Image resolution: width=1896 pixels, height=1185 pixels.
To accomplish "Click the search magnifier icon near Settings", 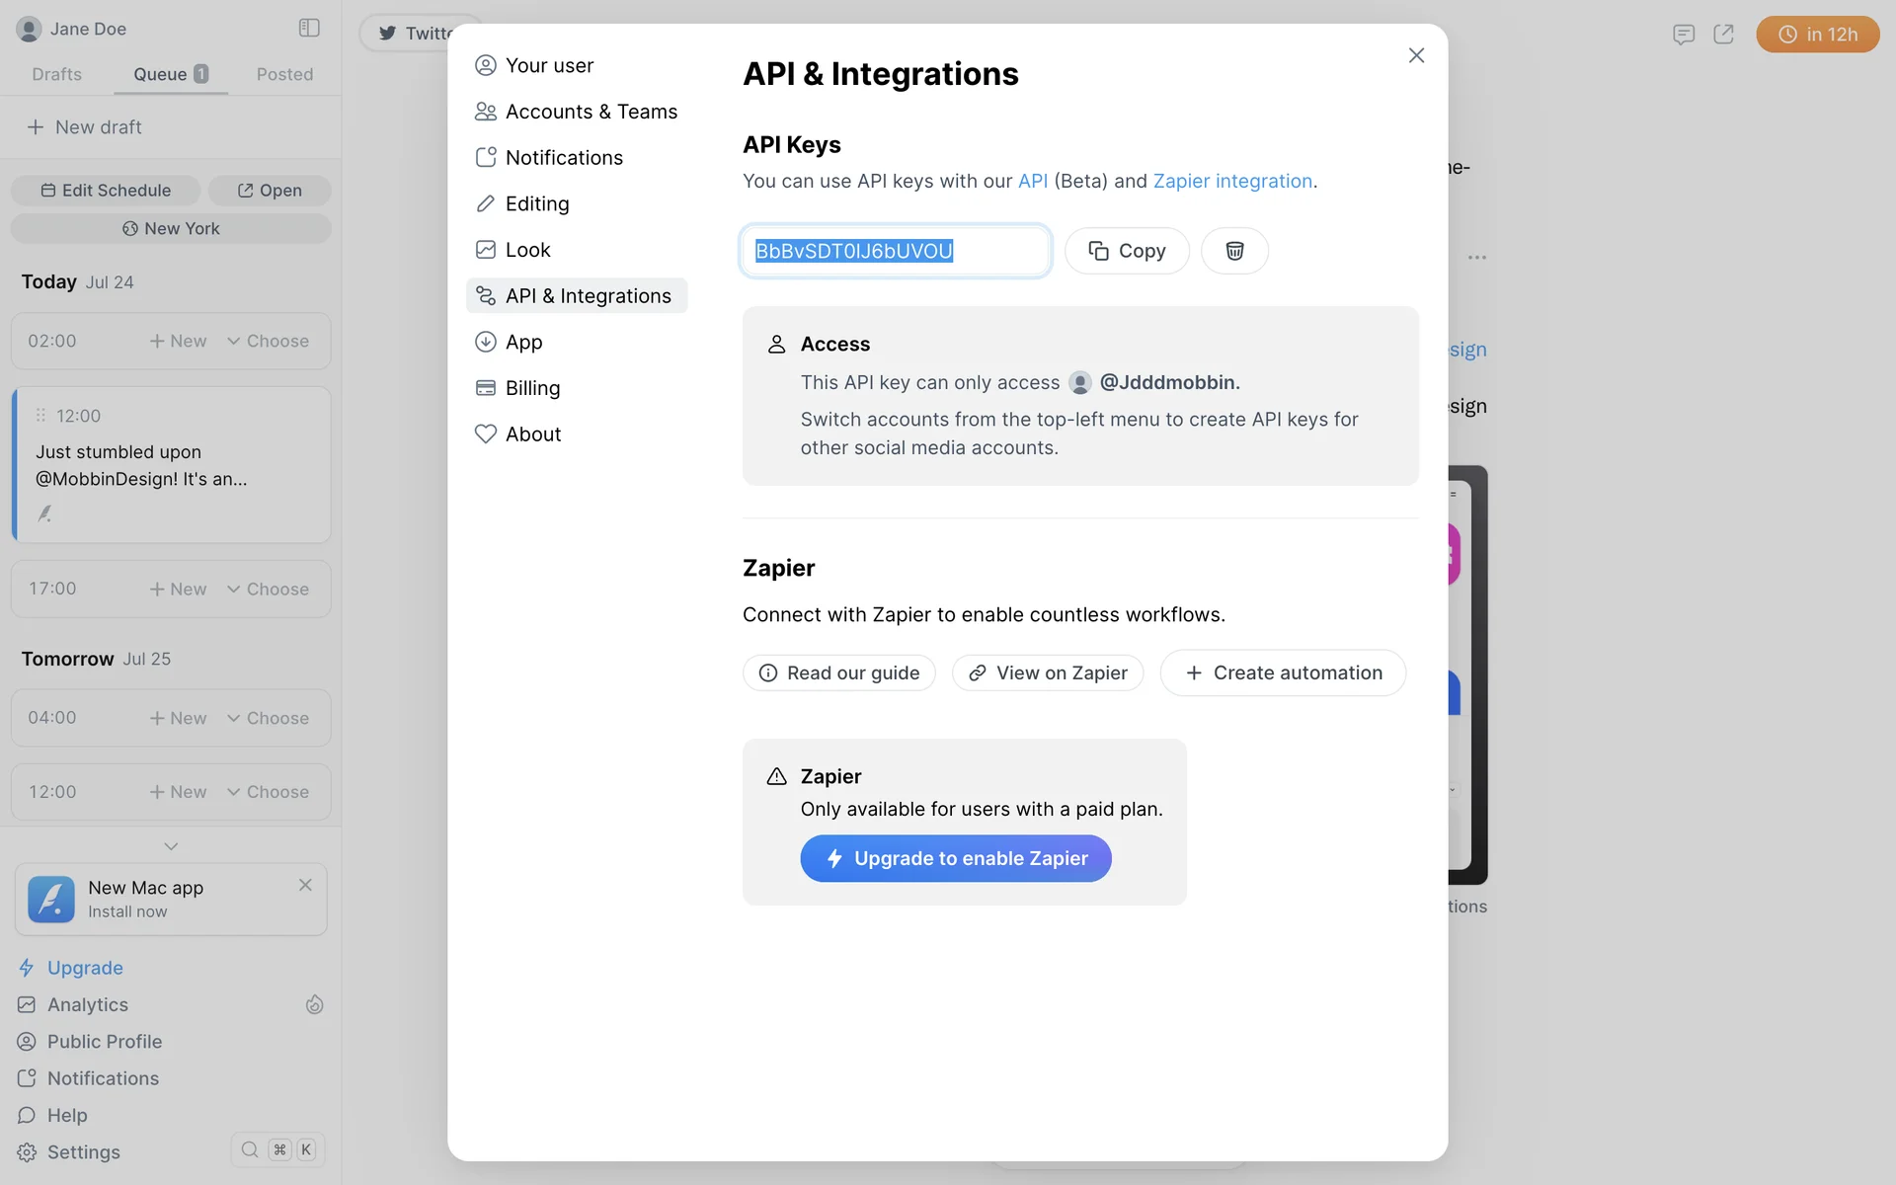I will [250, 1149].
